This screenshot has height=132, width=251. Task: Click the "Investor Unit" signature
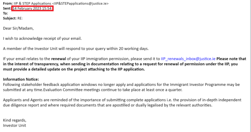click(x=14, y=125)
